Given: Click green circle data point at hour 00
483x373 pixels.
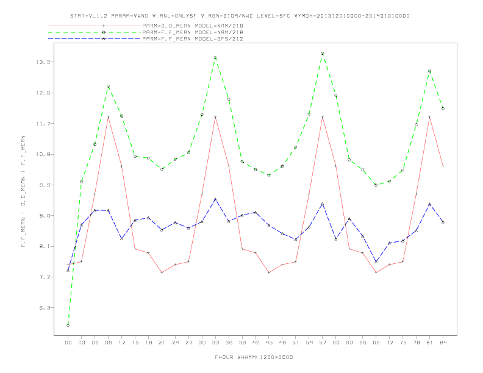Looking at the screenshot, I should (68, 325).
